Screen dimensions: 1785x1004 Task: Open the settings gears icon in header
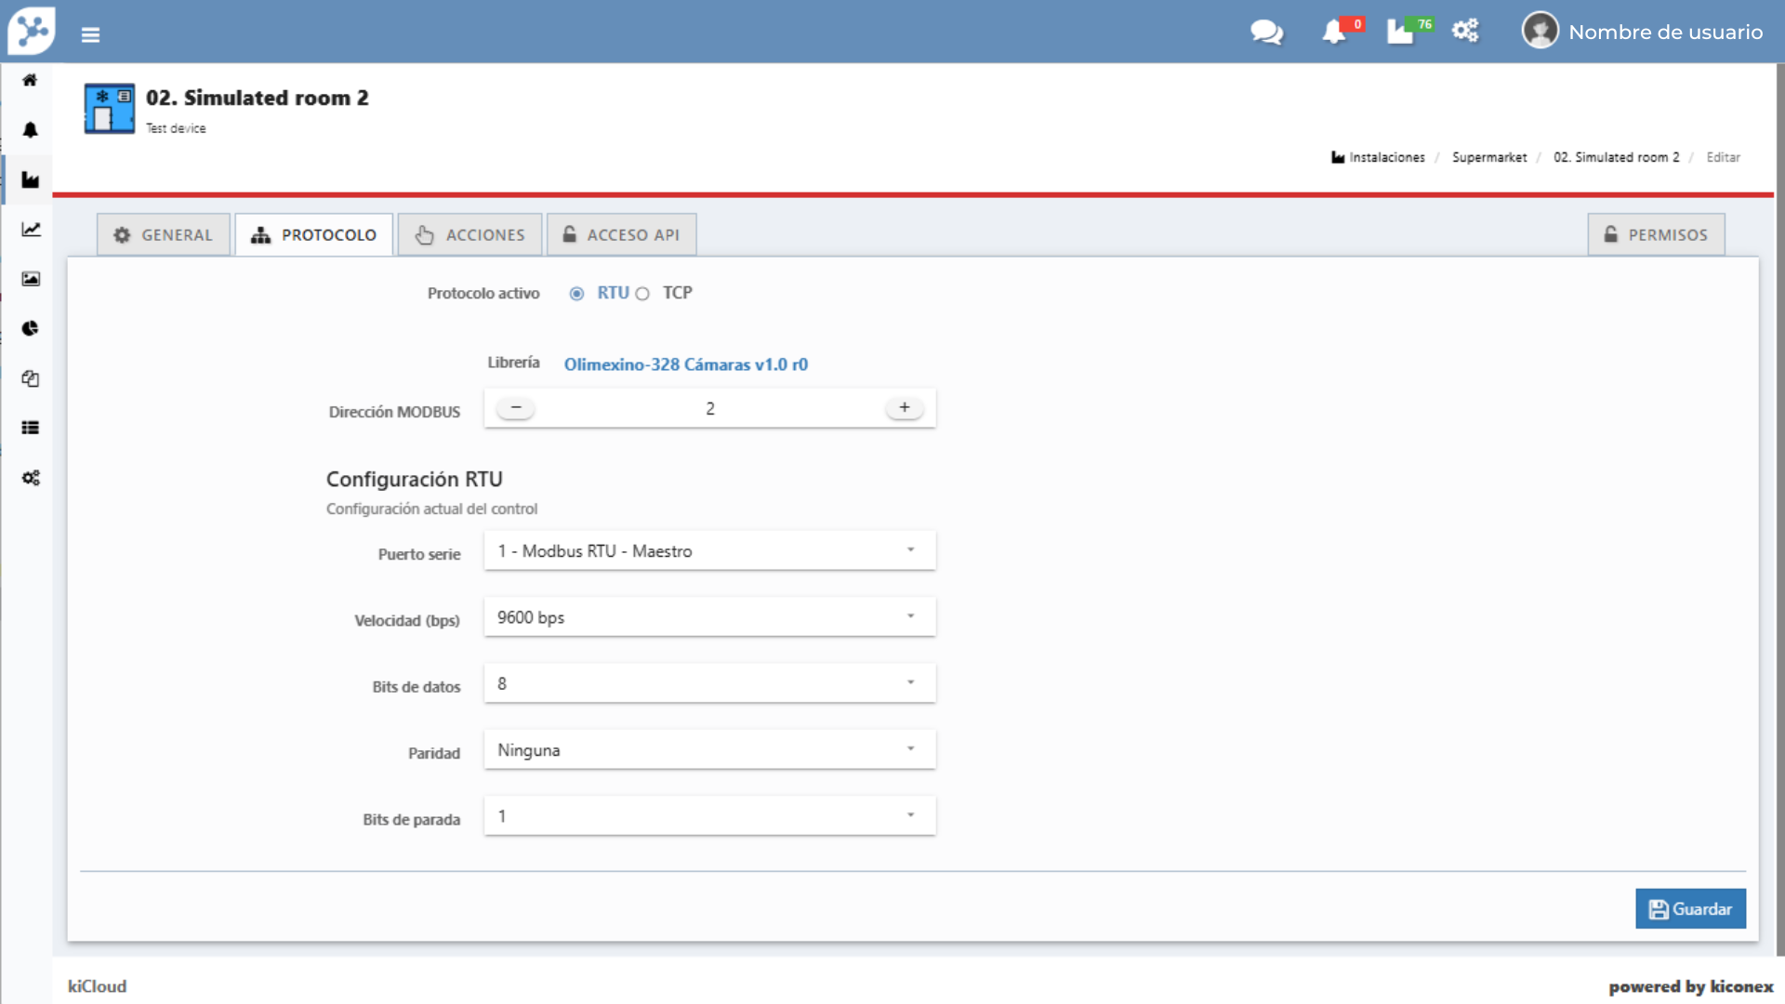click(1465, 31)
